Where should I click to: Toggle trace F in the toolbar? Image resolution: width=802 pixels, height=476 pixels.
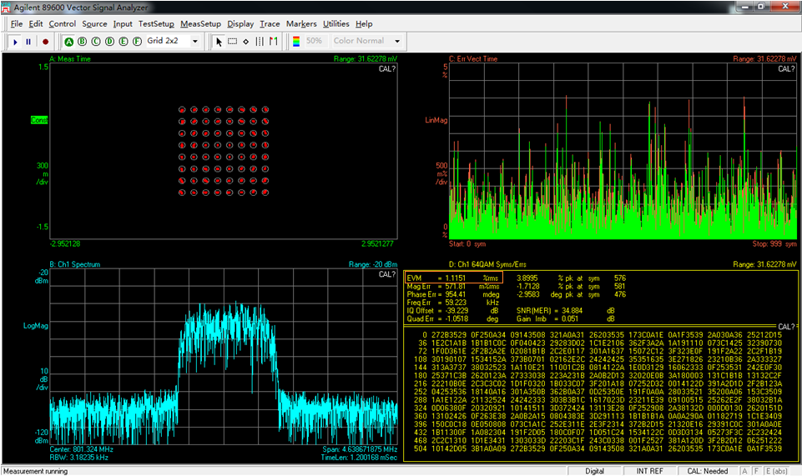click(137, 41)
